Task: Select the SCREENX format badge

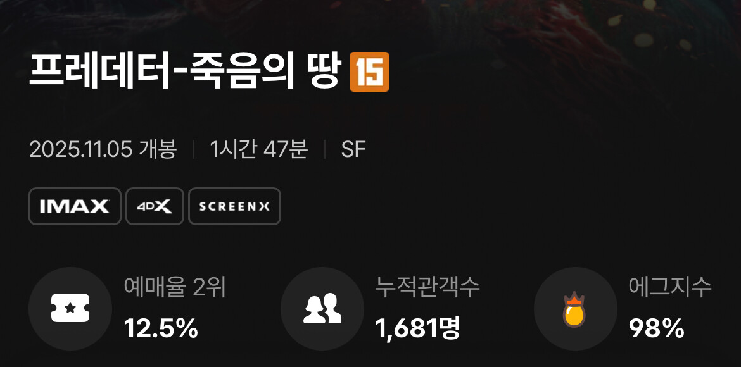Action: pyautogui.click(x=234, y=206)
